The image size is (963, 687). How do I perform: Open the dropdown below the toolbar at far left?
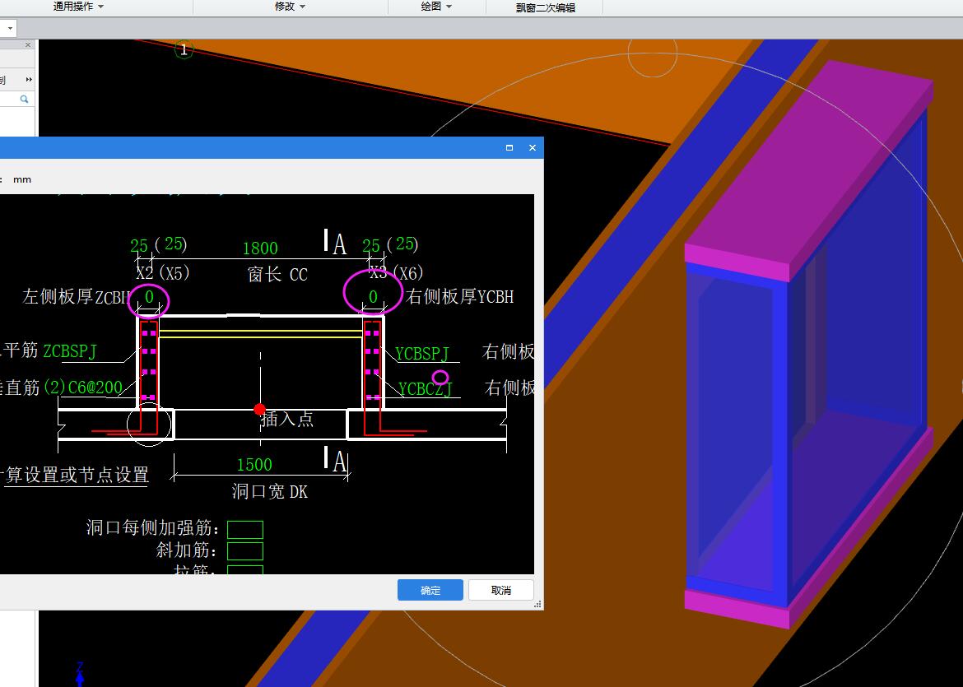pyautogui.click(x=11, y=28)
